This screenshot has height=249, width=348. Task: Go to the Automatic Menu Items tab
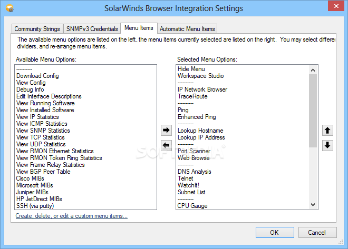click(187, 29)
